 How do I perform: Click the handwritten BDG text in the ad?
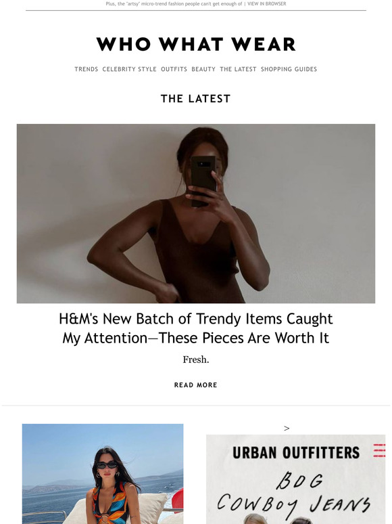(299, 481)
